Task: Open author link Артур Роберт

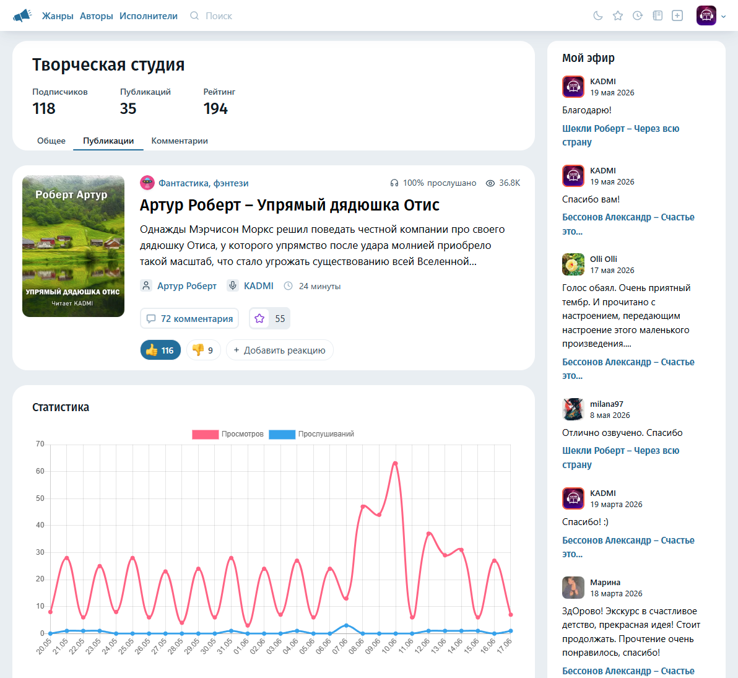Action: pos(187,286)
